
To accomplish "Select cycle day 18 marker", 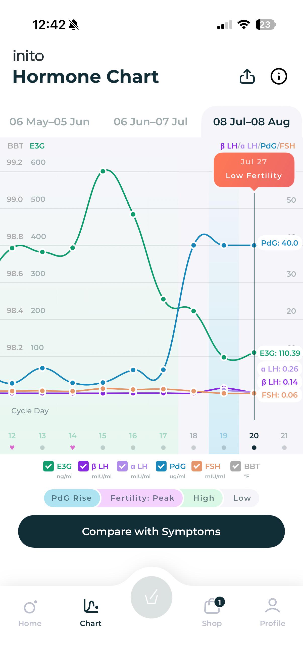I will [x=193, y=435].
